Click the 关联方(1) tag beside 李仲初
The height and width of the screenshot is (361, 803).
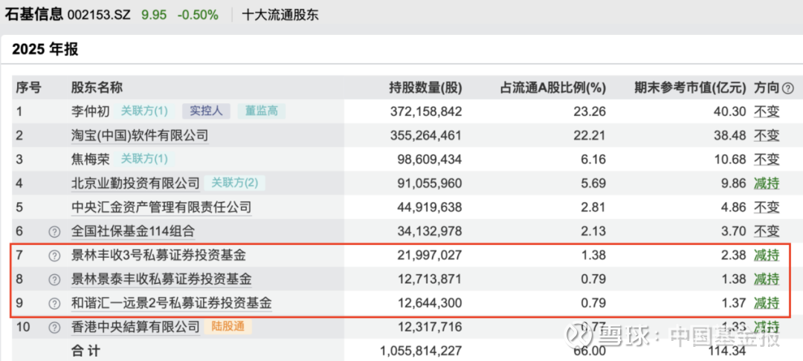coord(144,111)
